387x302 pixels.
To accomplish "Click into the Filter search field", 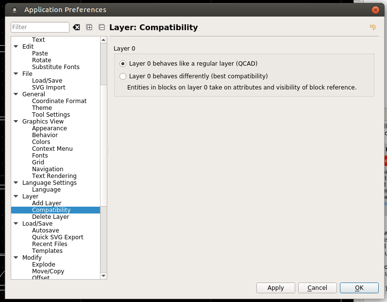I will click(x=40, y=27).
